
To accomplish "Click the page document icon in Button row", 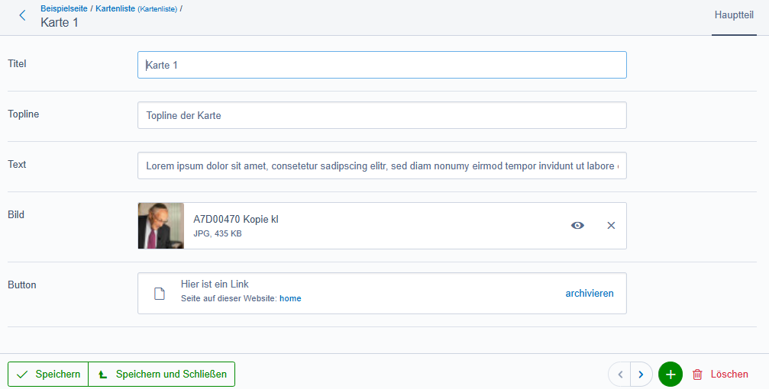I will tap(160, 294).
